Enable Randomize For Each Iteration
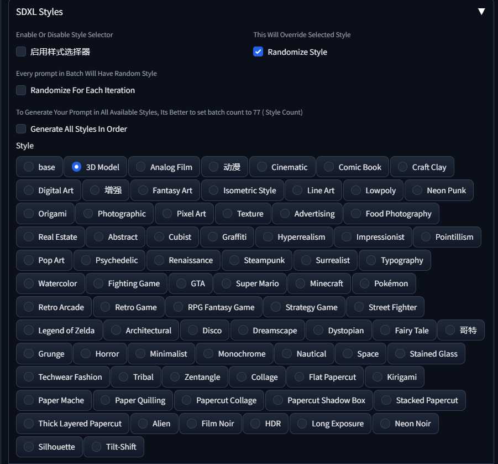This screenshot has height=464, width=498. click(21, 90)
